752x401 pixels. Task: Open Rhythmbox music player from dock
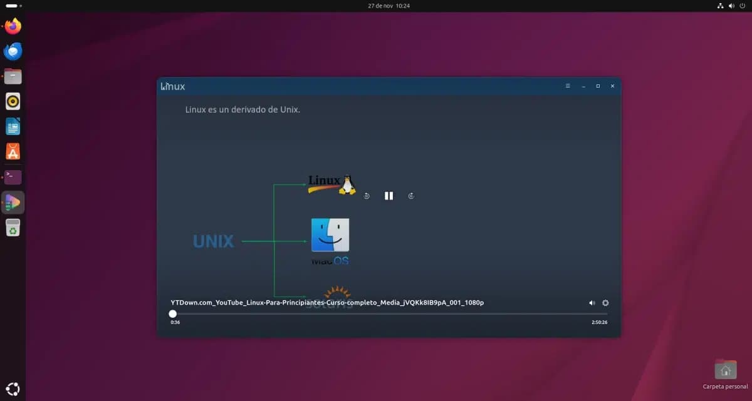tap(13, 101)
